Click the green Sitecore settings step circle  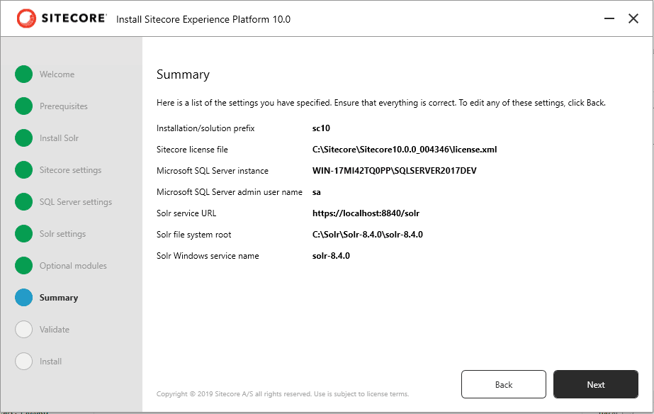(24, 170)
